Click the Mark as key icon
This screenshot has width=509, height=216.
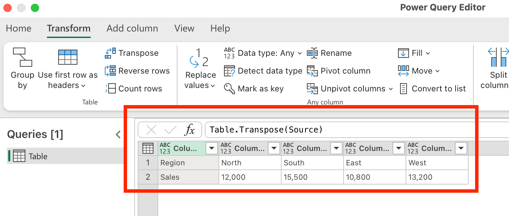229,89
